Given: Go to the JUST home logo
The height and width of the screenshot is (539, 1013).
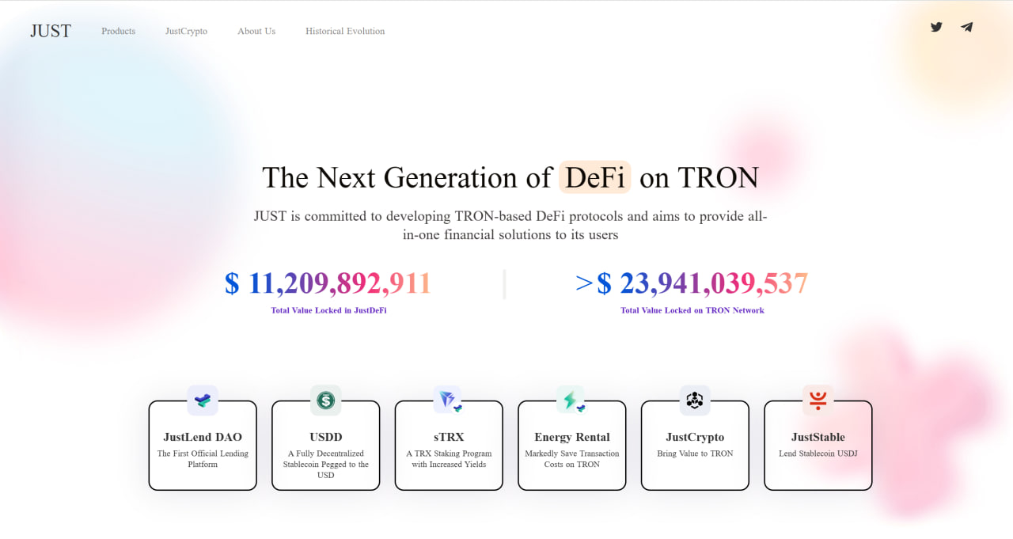Looking at the screenshot, I should tap(51, 31).
